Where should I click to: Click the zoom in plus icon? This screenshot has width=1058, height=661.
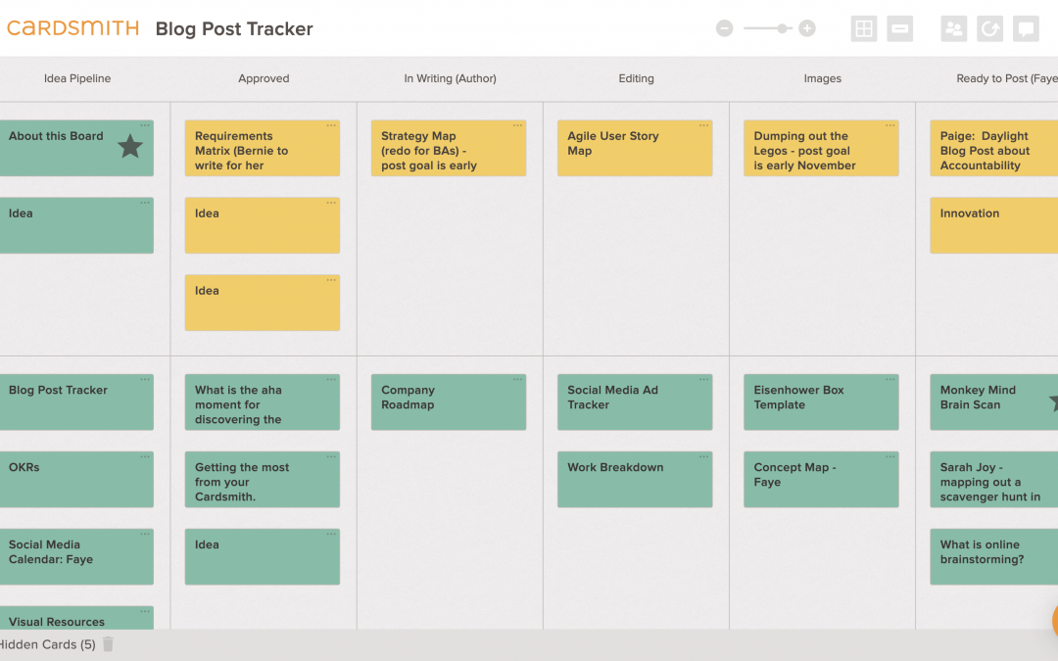[807, 28]
